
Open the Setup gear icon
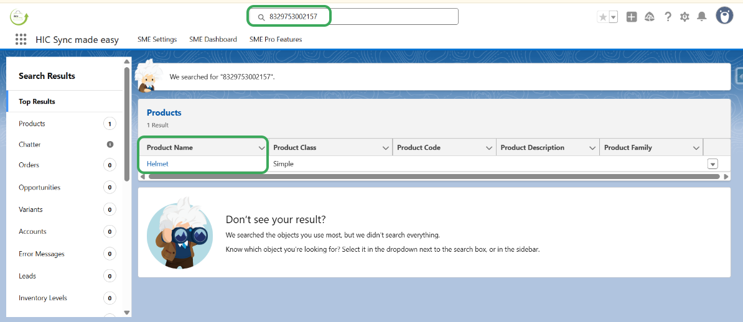coord(685,17)
